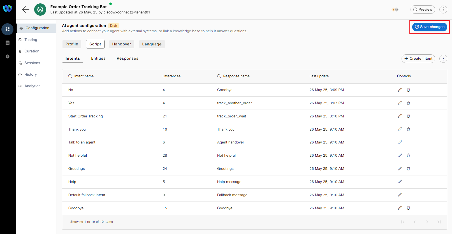
Task: Click the Create intent button
Action: 418,59
